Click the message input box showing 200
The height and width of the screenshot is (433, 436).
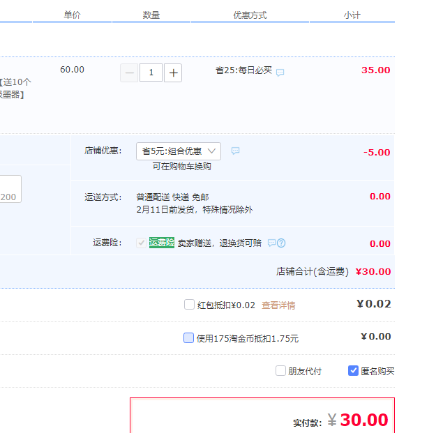pyautogui.click(x=10, y=189)
